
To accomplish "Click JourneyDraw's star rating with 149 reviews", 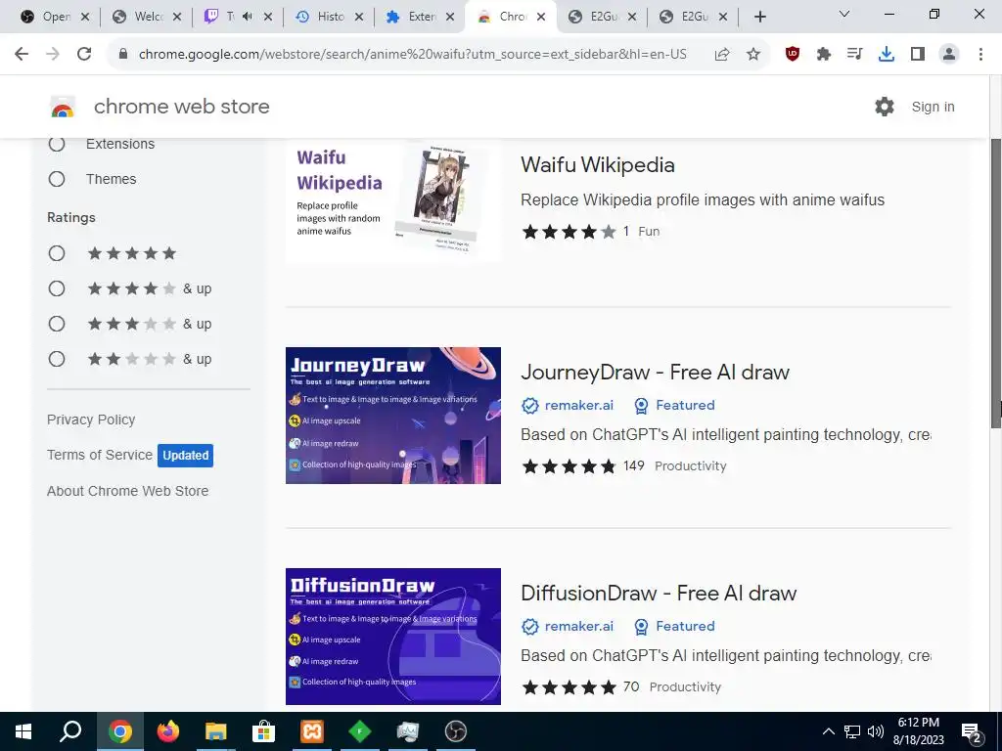I will 569,466.
